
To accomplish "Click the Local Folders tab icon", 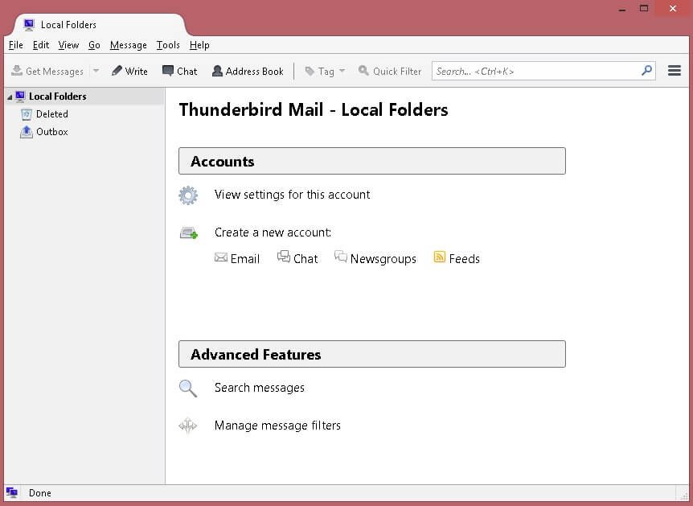I will pos(29,25).
